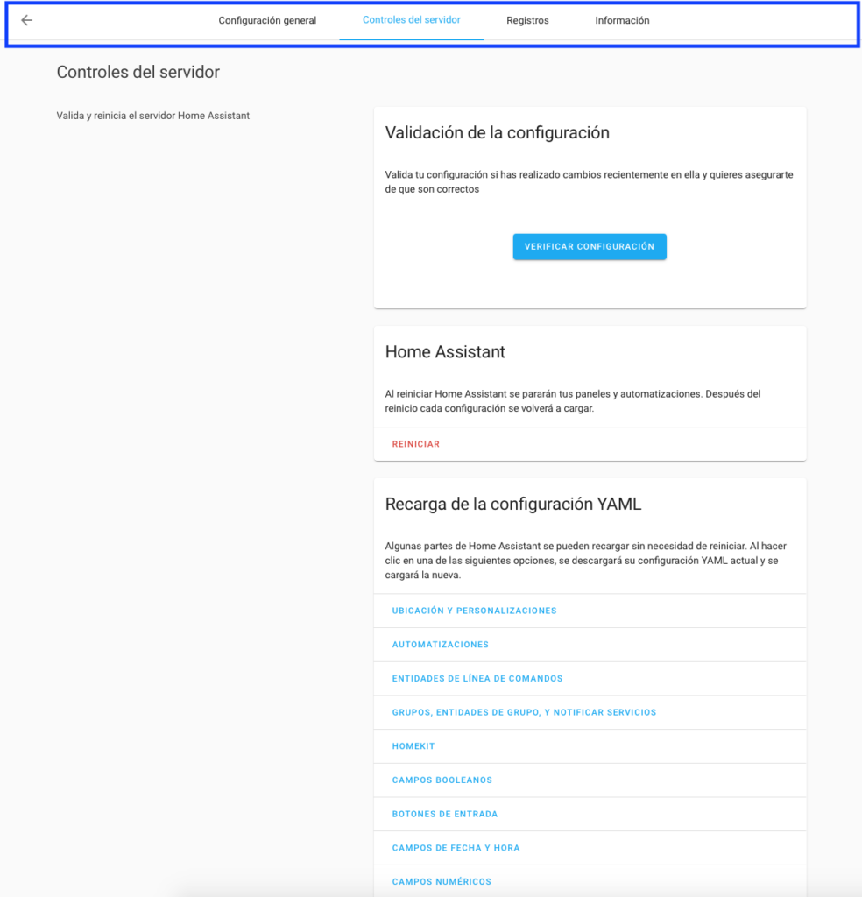The image size is (862, 897).
Task: Click the Controles del servidor page heading
Action: pyautogui.click(x=138, y=72)
